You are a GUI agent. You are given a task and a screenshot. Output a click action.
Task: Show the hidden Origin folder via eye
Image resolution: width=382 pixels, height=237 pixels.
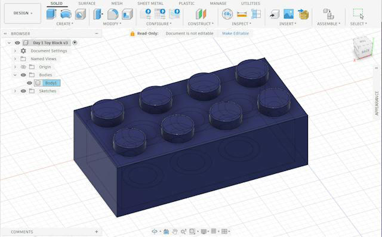tap(23, 67)
